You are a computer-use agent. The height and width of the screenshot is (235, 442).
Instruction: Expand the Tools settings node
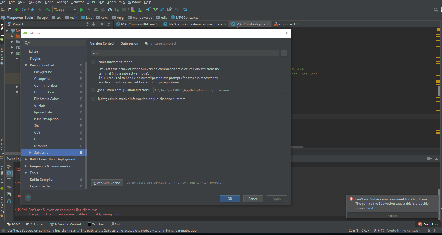(x=26, y=173)
